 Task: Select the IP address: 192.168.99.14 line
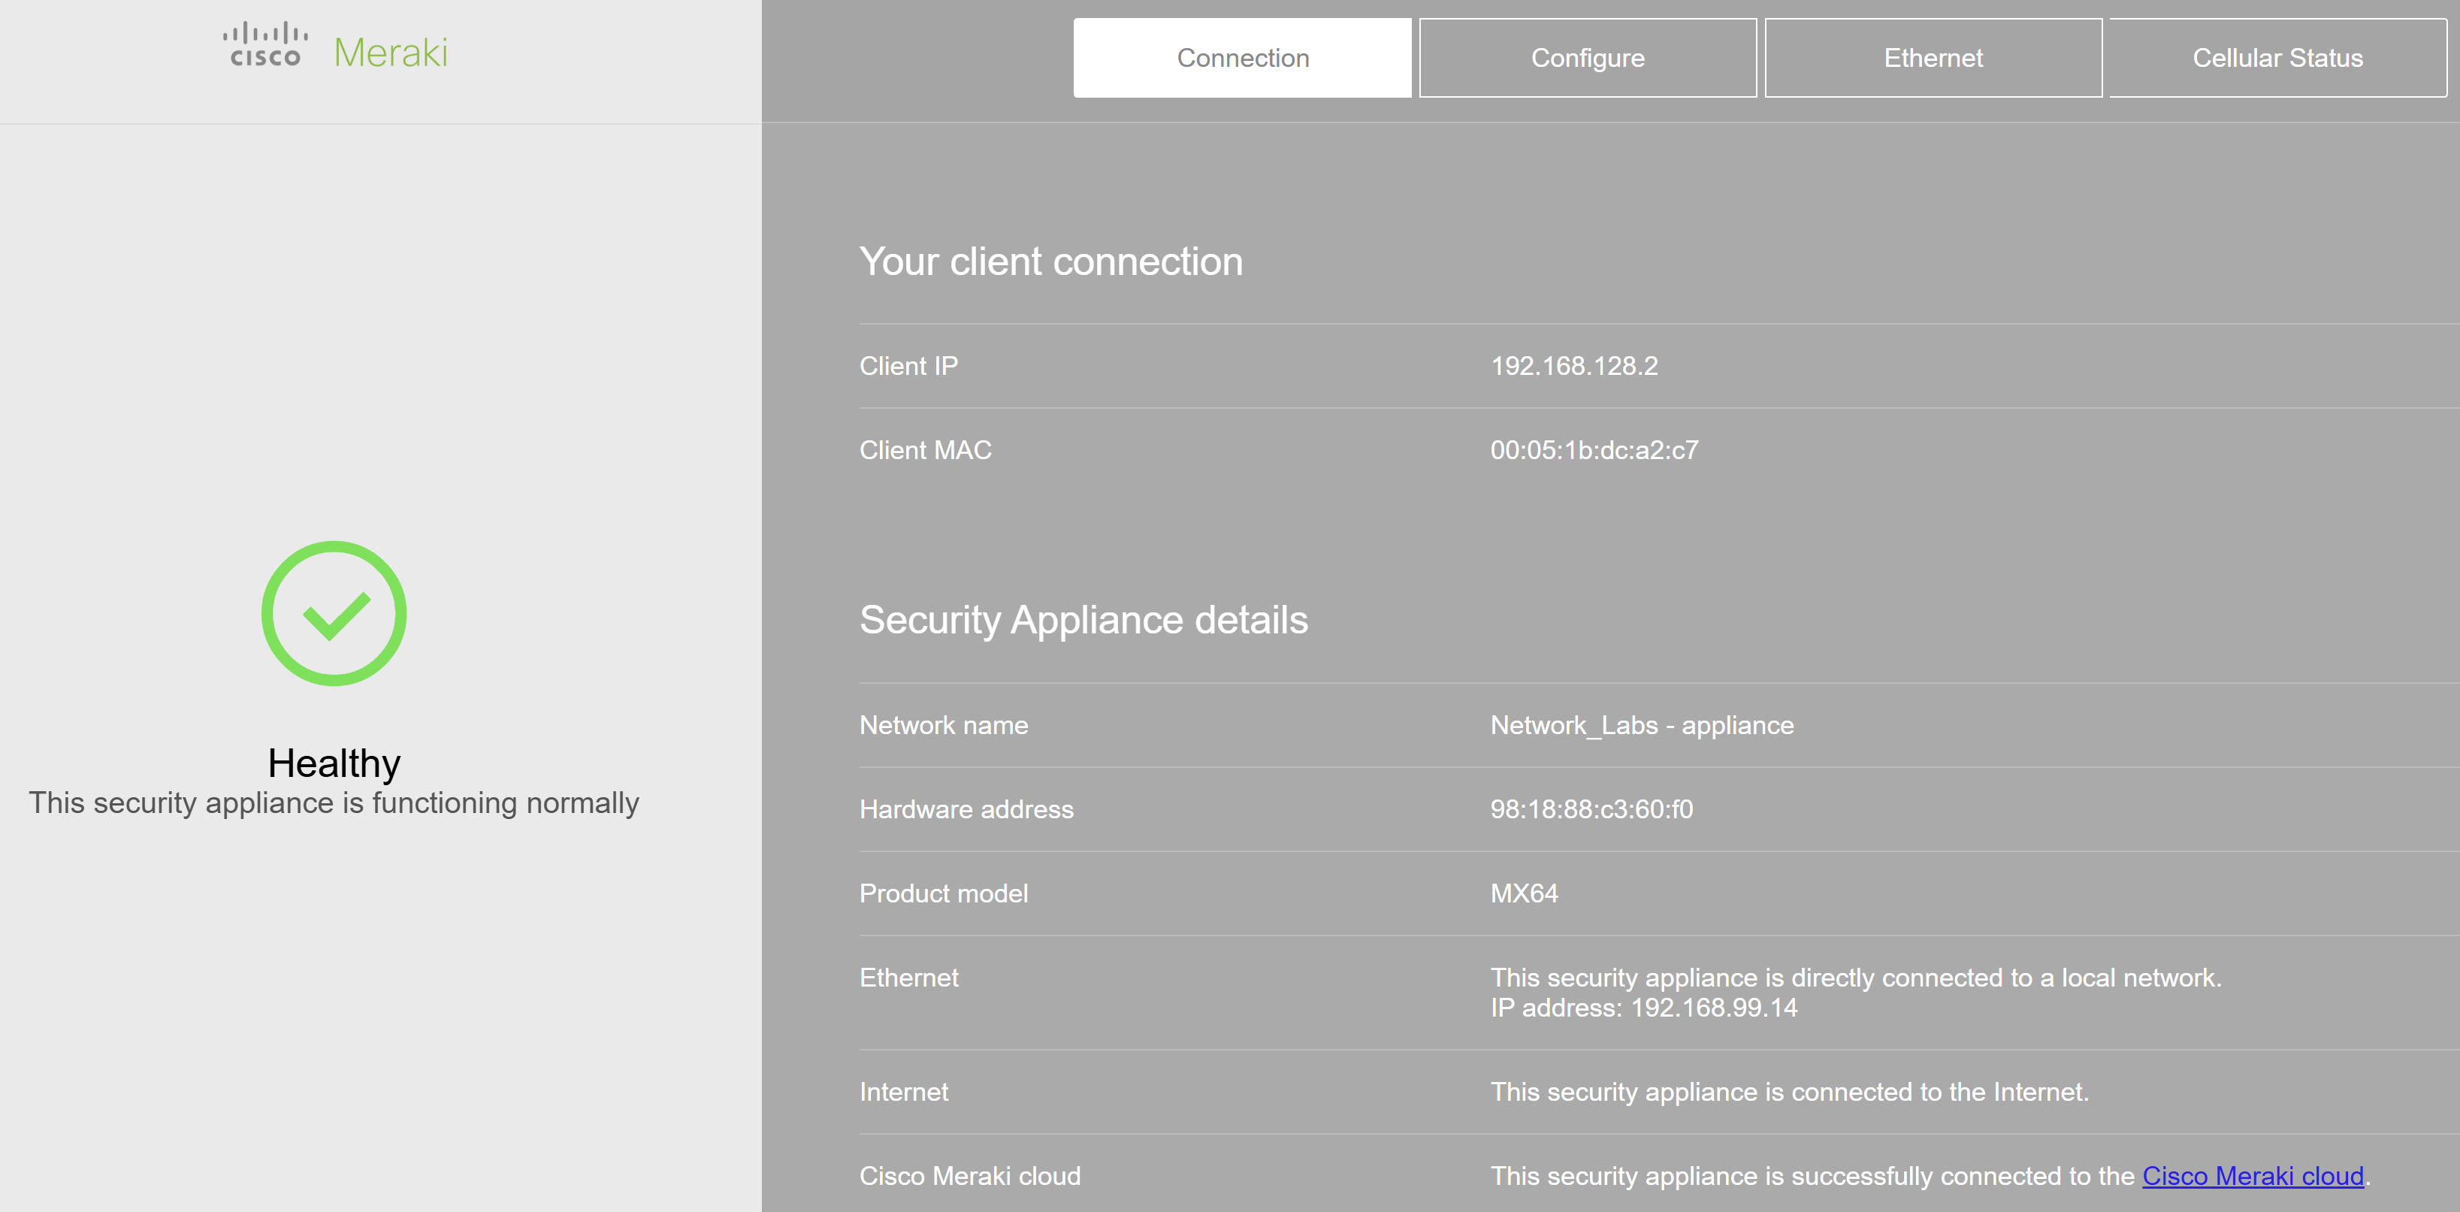pyautogui.click(x=1643, y=1008)
